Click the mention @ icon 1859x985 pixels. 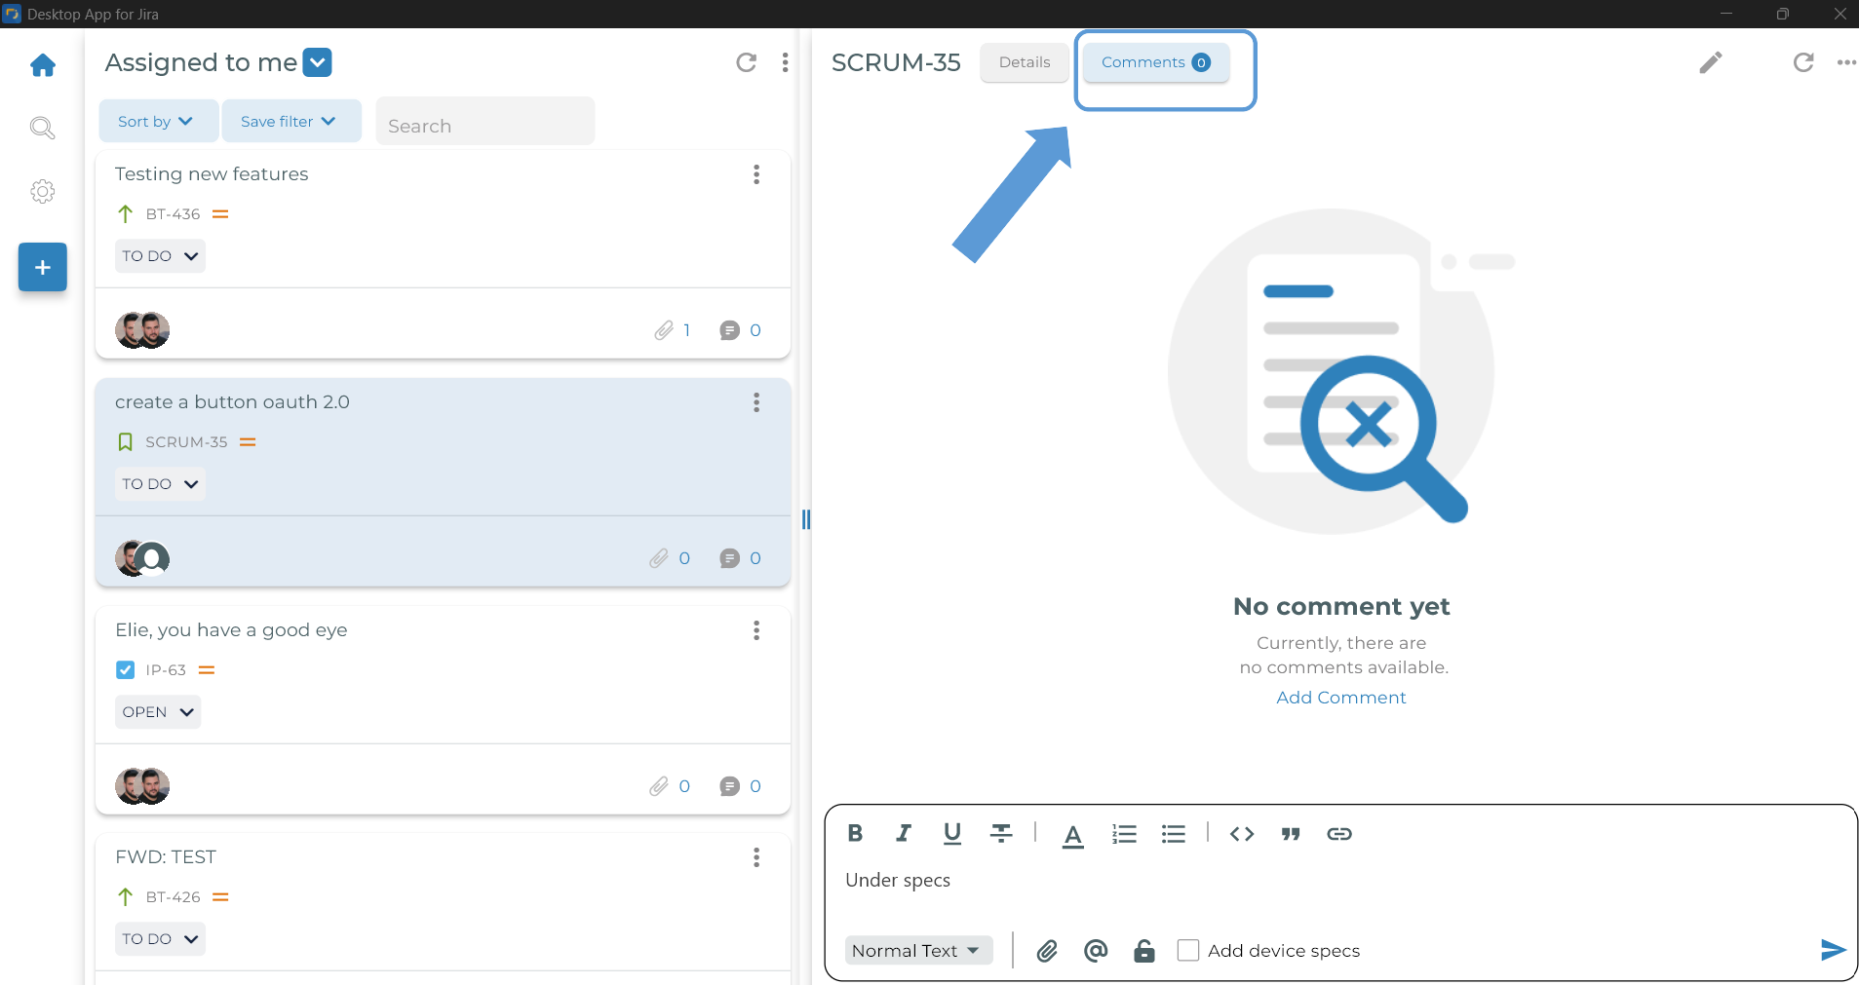tap(1096, 951)
